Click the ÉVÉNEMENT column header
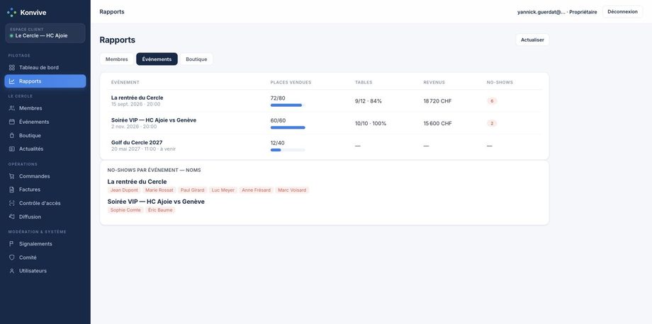 click(x=125, y=83)
